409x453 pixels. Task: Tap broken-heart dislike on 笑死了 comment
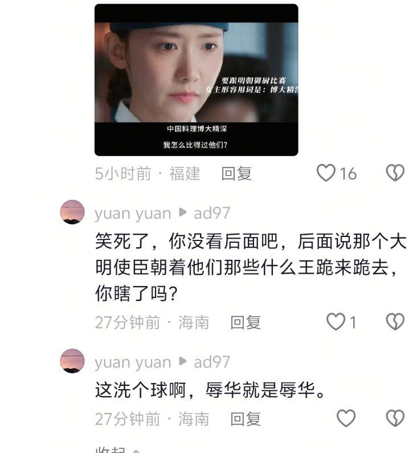(395, 321)
